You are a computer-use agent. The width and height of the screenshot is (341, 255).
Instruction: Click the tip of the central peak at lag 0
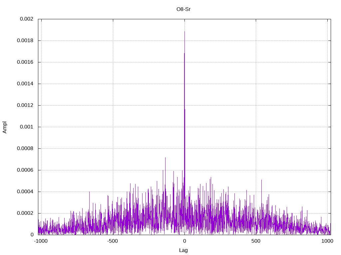184,32
